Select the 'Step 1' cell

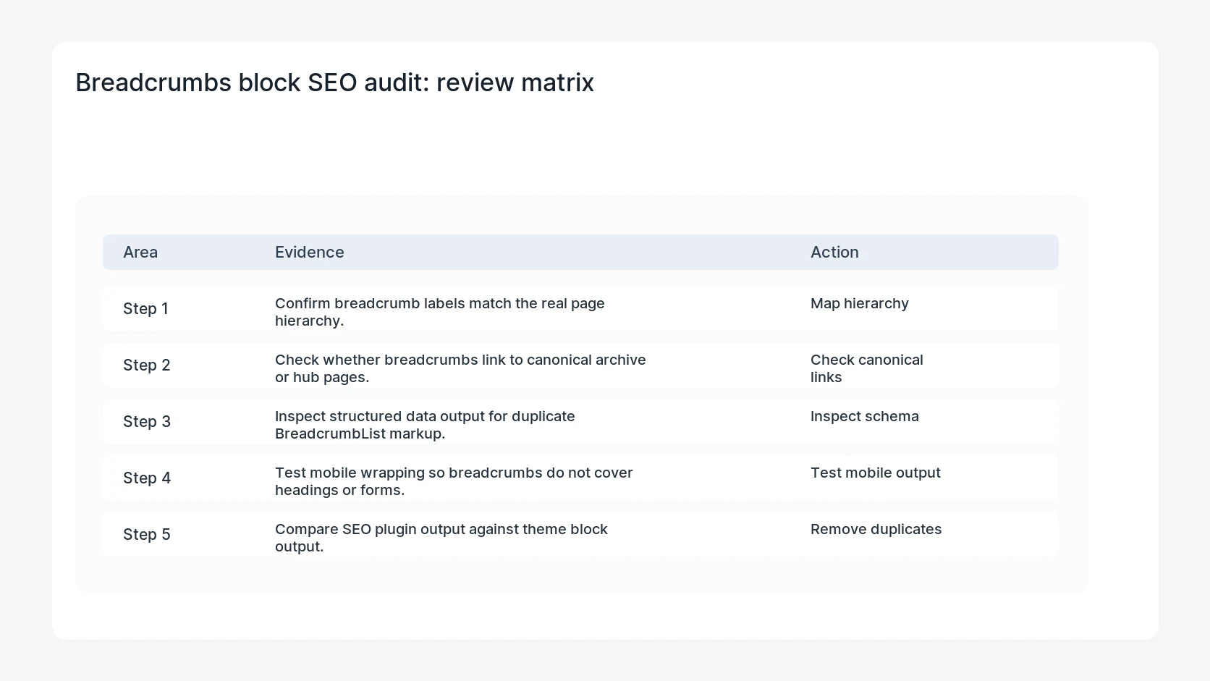[x=145, y=308]
